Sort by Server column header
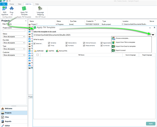This screenshot has height=127, width=157. click(152, 21)
